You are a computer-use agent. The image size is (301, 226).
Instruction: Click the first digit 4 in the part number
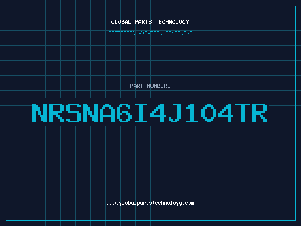coord(158,113)
